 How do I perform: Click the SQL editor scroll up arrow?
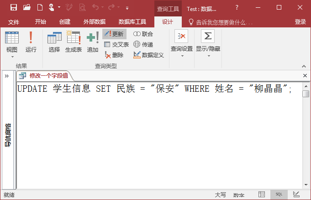click(x=306, y=86)
